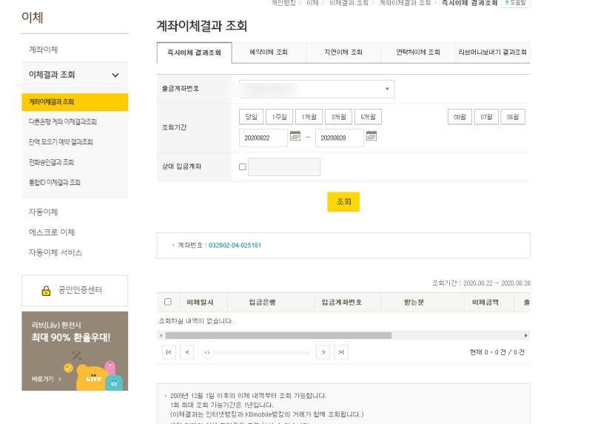The height and width of the screenshot is (424, 592).
Task: Click the horizontal table scrollbar thumb
Action: point(279,336)
